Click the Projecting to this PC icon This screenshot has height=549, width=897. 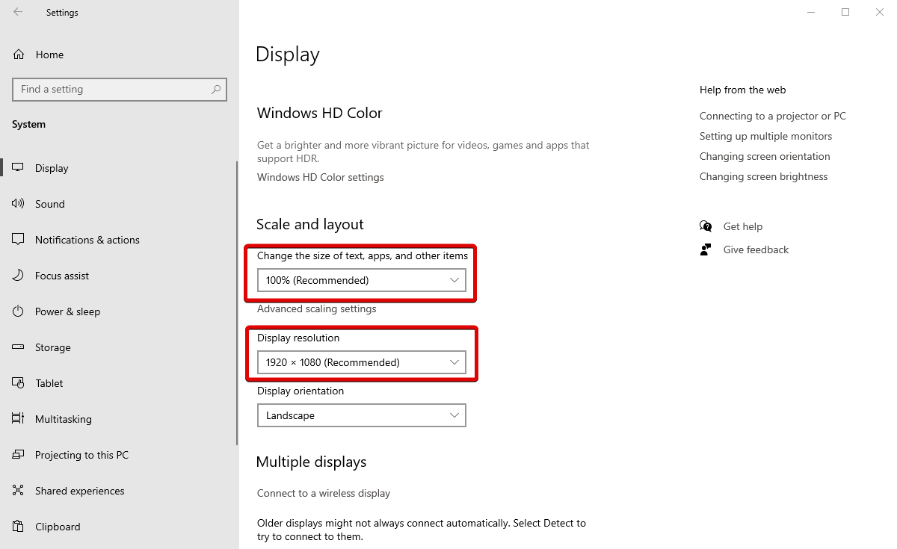19,455
